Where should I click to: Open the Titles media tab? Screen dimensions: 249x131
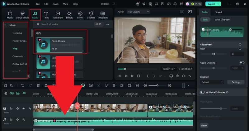[46, 15]
